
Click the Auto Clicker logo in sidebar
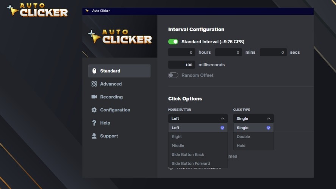coord(120,36)
